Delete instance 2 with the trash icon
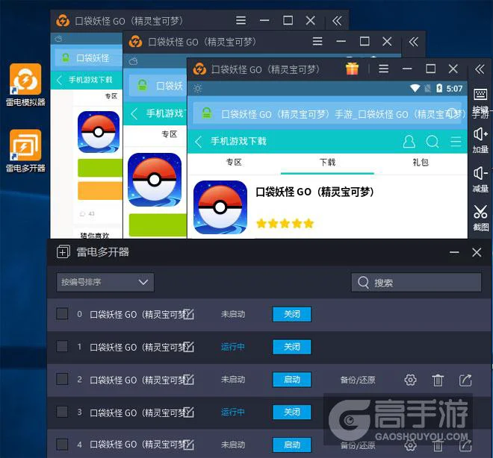Screen dimensions: 493x458 click(438, 380)
